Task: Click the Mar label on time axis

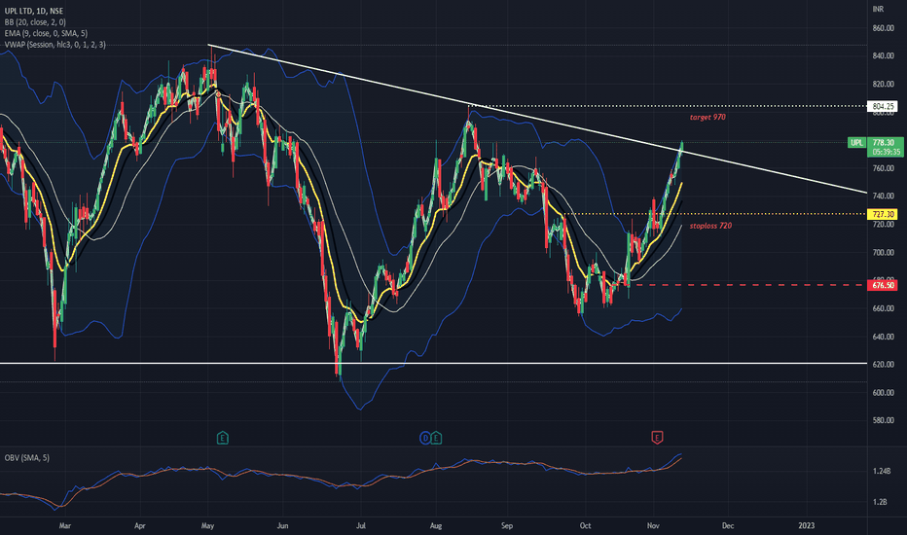Action: (65, 525)
